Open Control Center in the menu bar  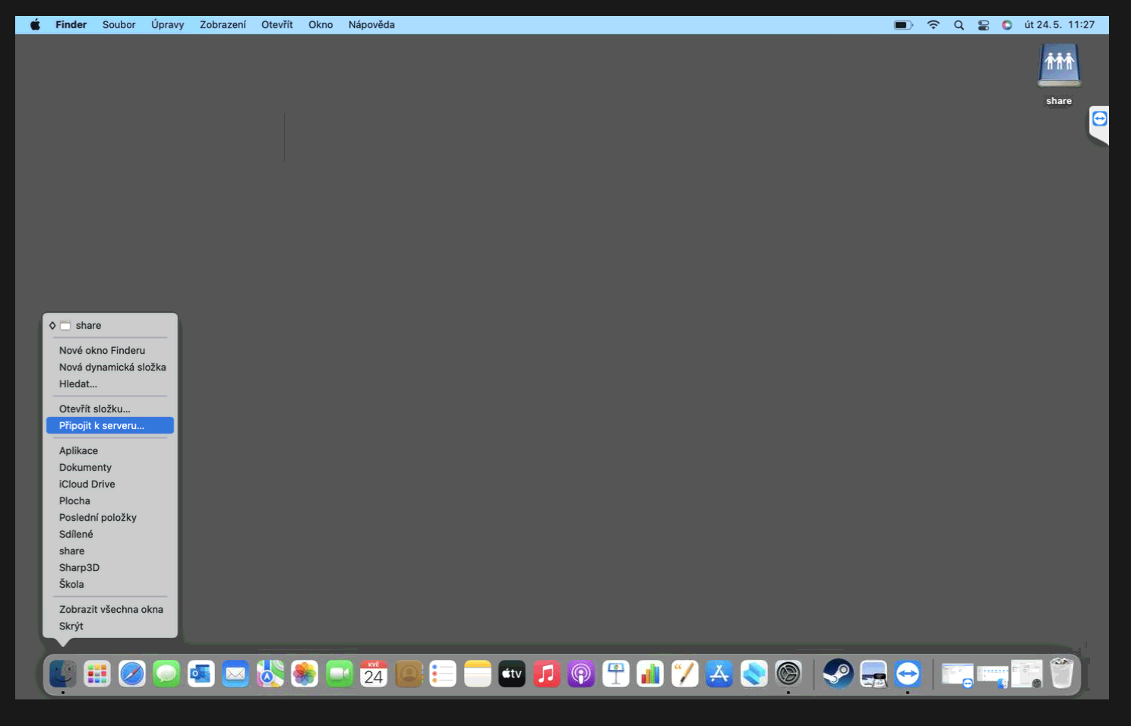(983, 25)
